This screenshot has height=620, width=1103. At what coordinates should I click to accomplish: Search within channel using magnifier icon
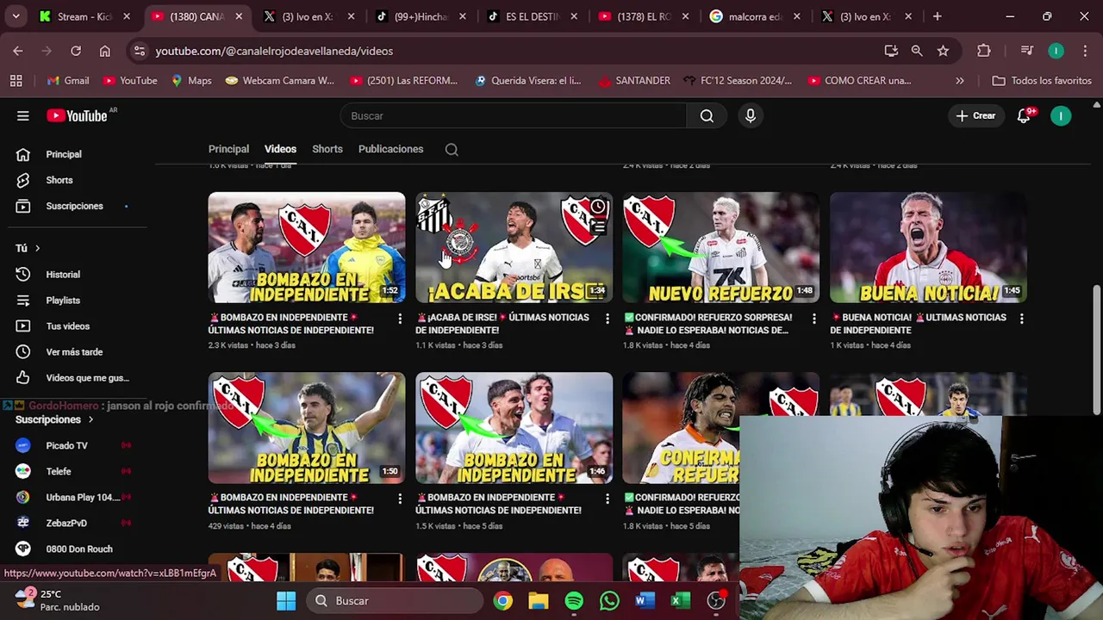[452, 149]
